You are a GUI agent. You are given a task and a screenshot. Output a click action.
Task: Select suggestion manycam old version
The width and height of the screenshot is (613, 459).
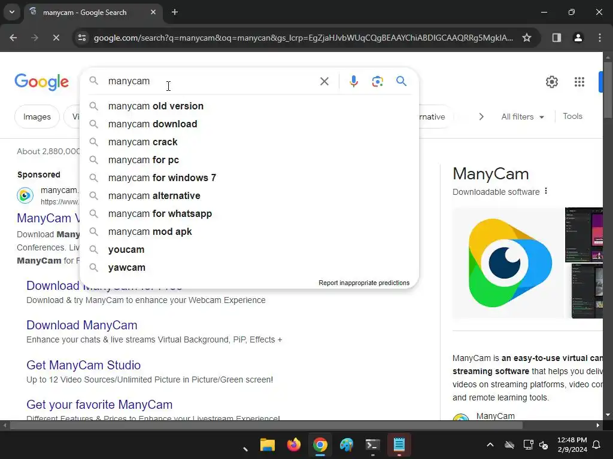tap(249, 106)
